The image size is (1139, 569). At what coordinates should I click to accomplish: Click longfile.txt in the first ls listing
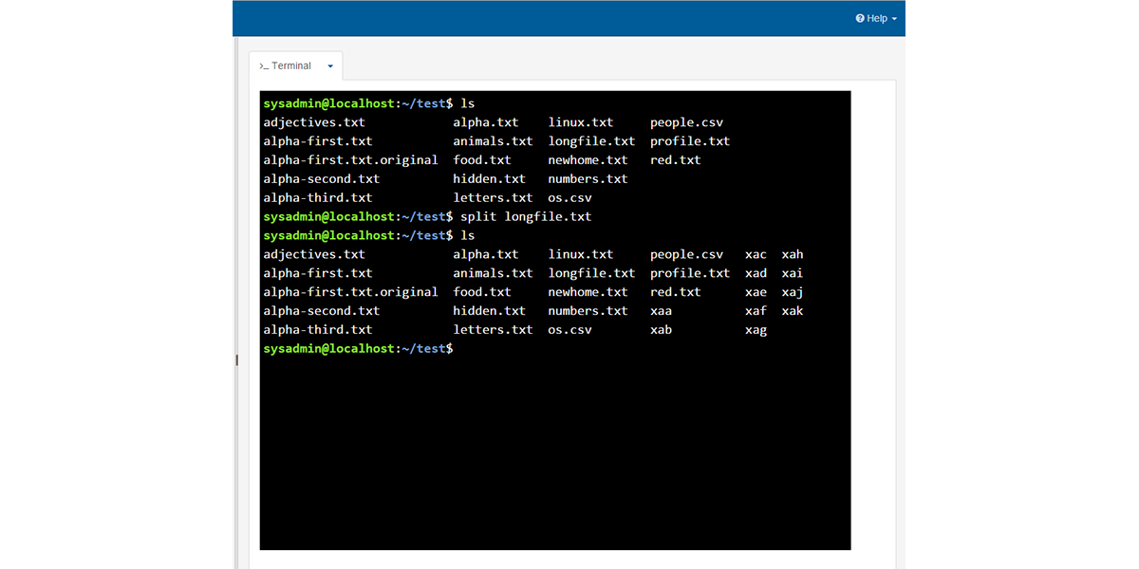pos(591,141)
